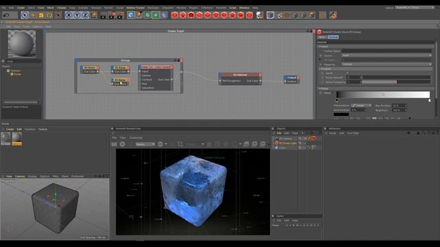Click the Attributes back arrow
This screenshot has height=247, width=440.
coord(408,133)
